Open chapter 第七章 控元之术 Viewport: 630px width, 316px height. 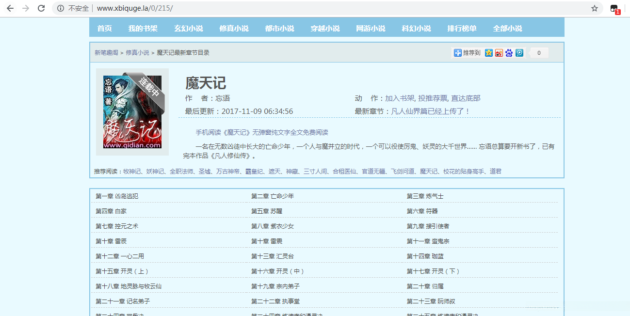pyautogui.click(x=117, y=226)
